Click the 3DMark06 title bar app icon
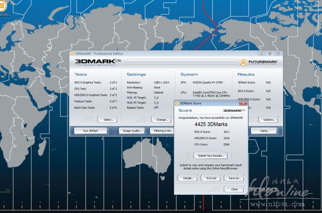This screenshot has height=213, width=322. point(72,54)
